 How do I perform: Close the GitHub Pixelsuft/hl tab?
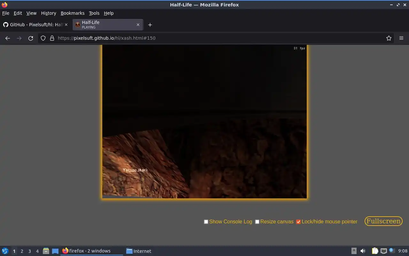coord(66,25)
